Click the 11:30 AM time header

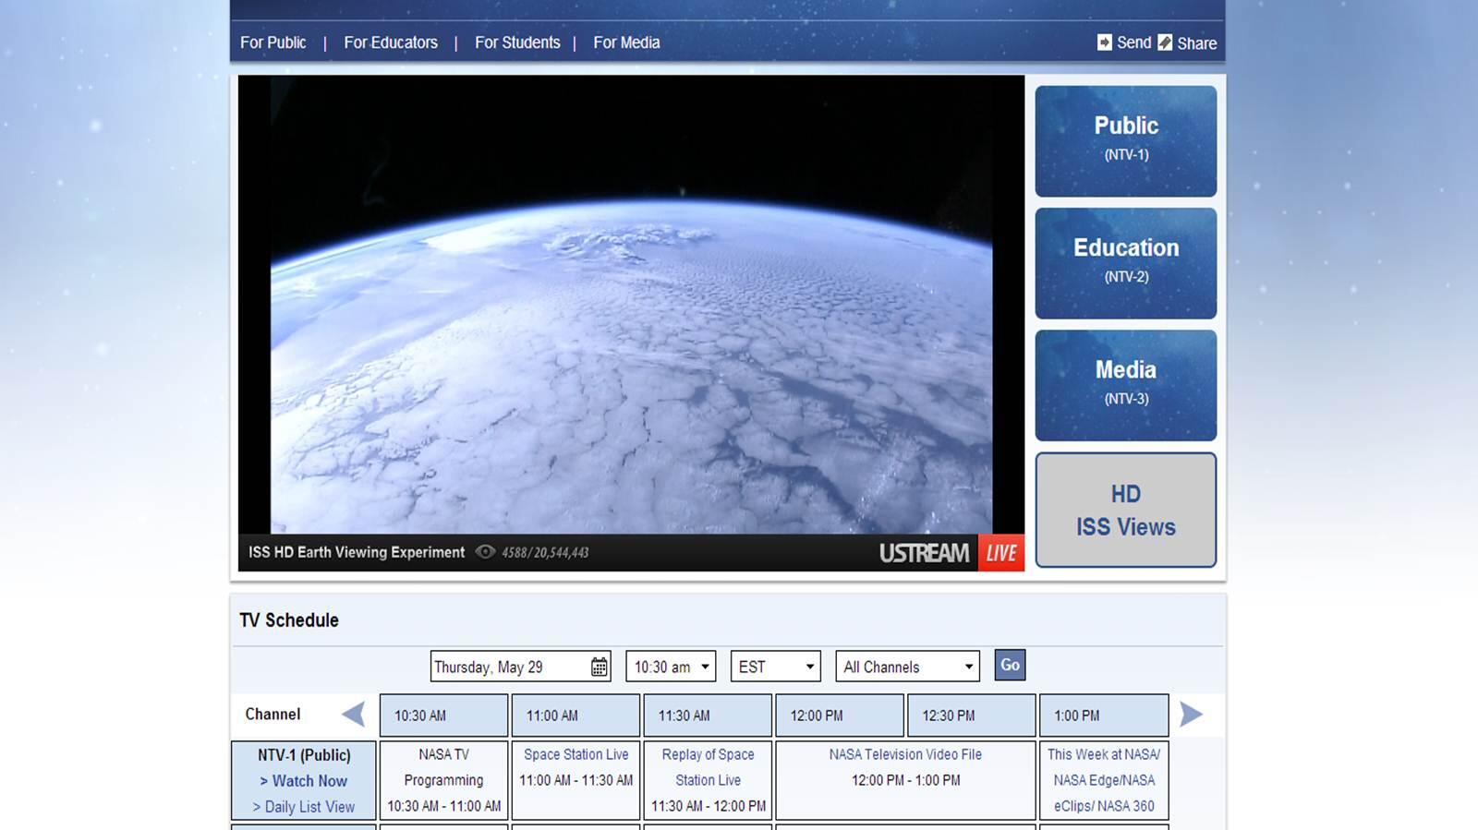coord(708,716)
